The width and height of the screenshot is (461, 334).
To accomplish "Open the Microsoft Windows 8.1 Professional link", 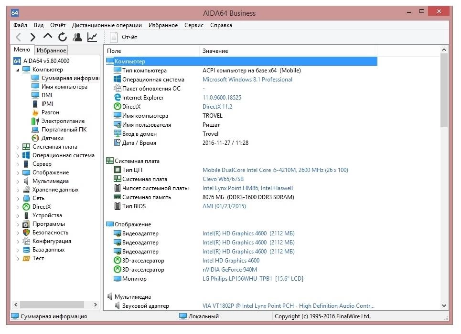I will click(247, 80).
